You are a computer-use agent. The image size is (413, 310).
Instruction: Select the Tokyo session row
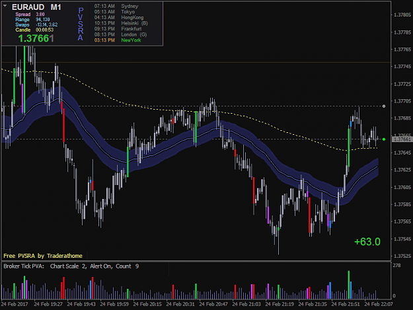click(x=114, y=12)
